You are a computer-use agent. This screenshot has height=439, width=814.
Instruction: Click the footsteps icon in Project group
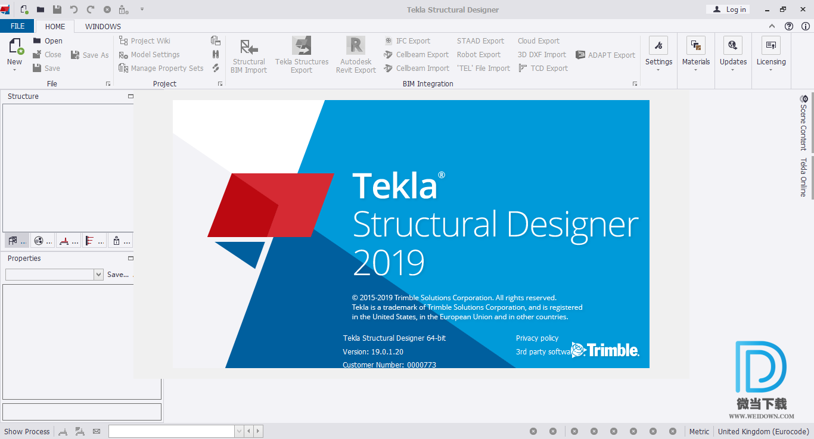(216, 68)
